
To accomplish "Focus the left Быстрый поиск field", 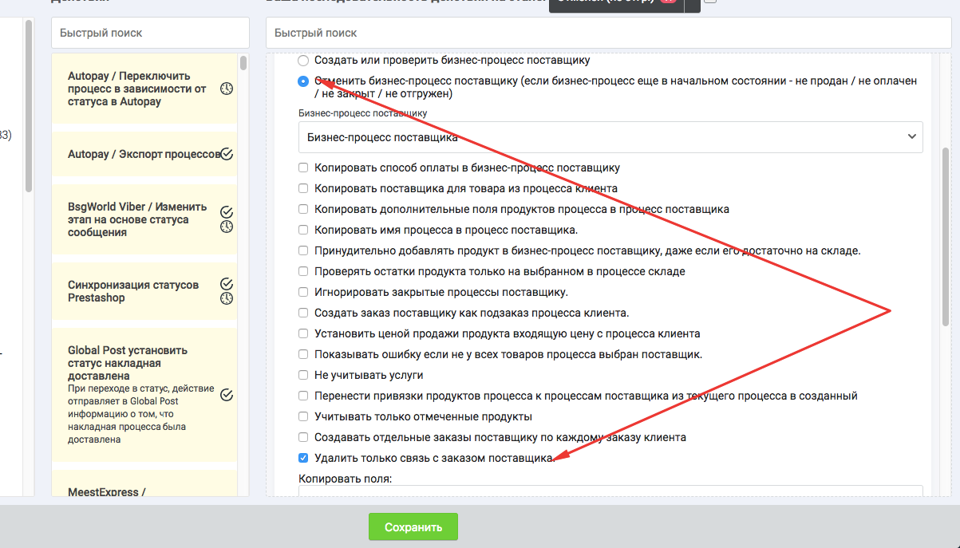I will click(150, 33).
